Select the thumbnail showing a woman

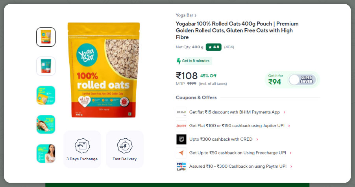46,153
